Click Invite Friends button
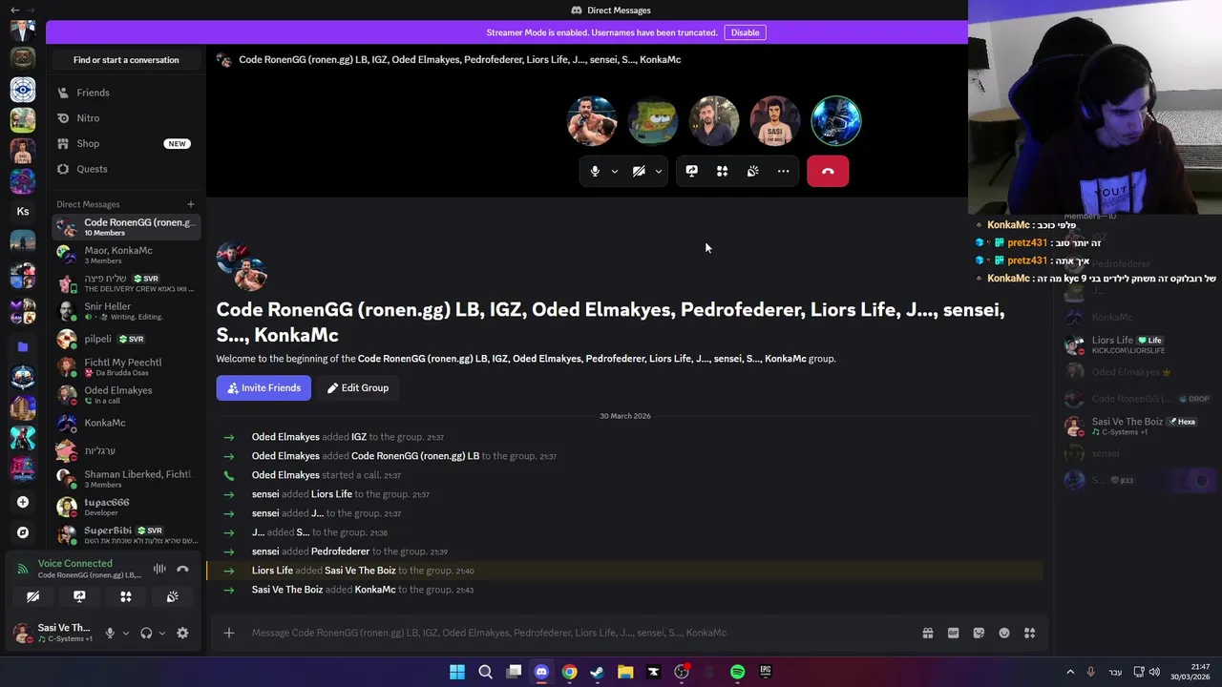Screen dimensions: 1222x687 click(263, 388)
